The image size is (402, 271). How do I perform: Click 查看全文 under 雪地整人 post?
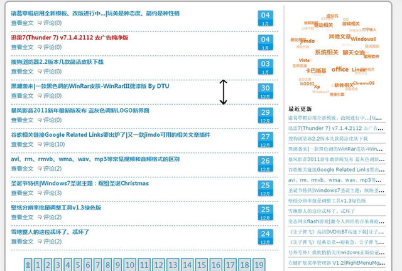point(23,242)
